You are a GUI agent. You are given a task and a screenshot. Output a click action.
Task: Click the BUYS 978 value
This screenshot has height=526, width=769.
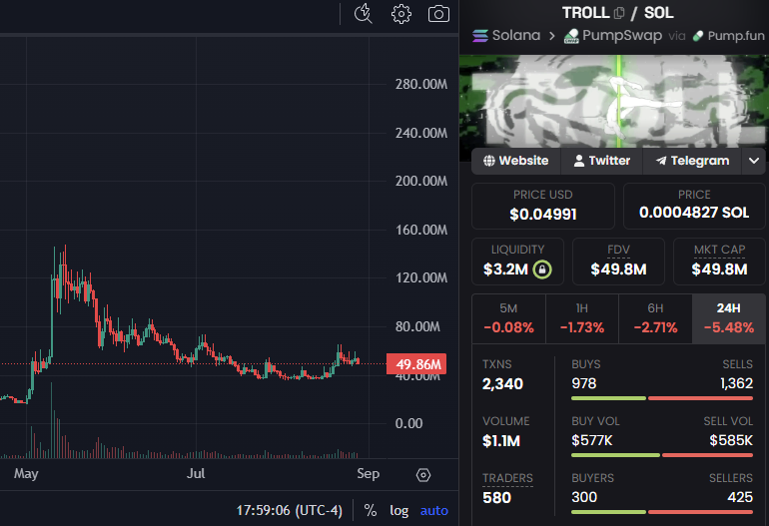[x=583, y=383]
